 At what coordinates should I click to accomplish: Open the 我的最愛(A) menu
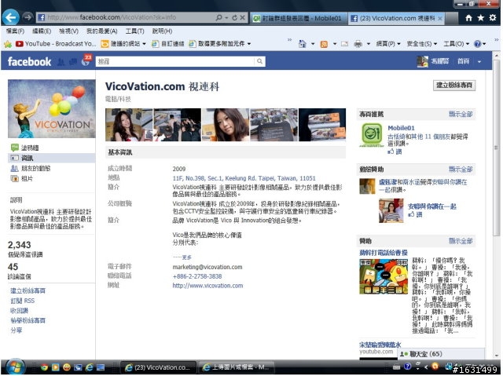tap(101, 31)
